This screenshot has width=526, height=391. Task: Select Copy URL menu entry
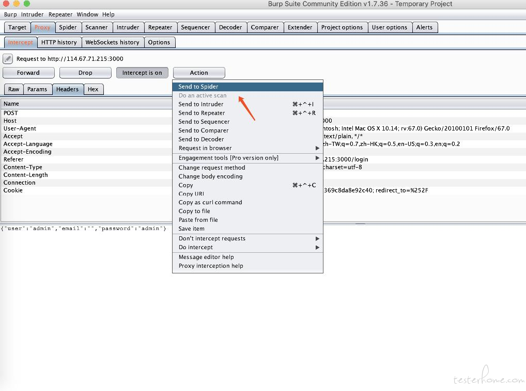pyautogui.click(x=247, y=194)
